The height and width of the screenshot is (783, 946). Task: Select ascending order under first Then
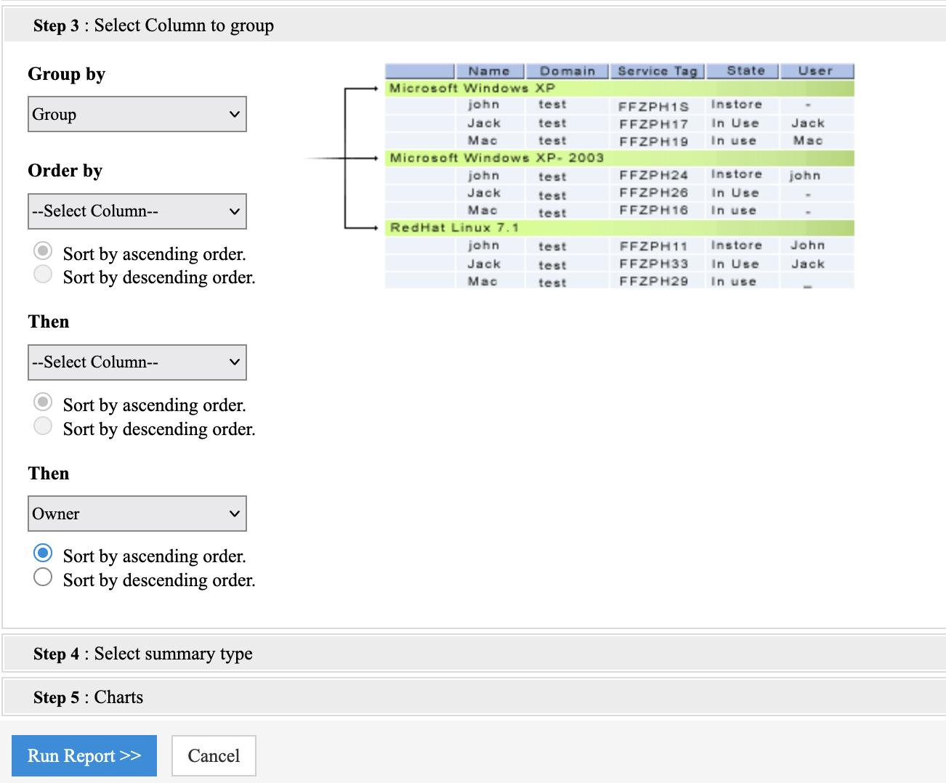pos(43,402)
